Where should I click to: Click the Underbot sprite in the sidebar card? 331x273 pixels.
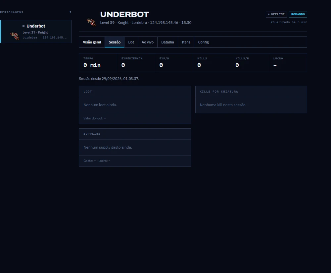15,35
